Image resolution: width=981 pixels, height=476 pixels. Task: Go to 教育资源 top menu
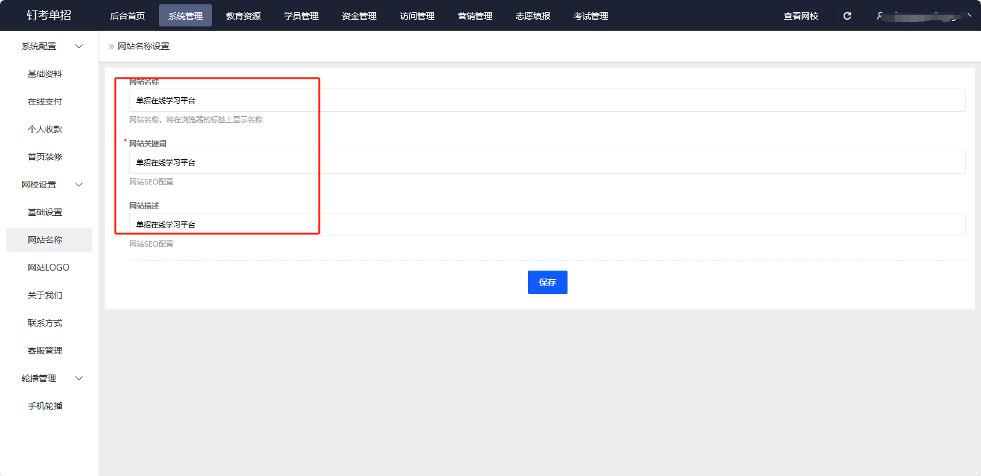(243, 16)
